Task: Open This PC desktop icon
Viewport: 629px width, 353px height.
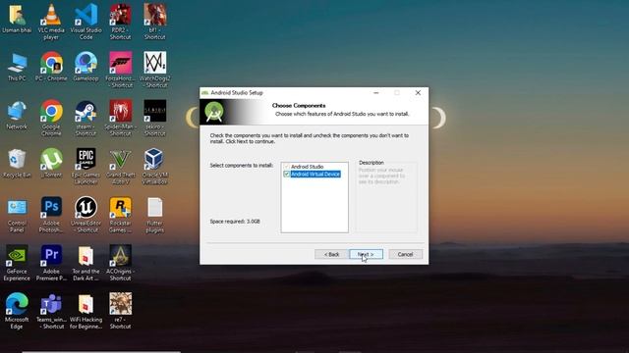Action: [x=17, y=63]
